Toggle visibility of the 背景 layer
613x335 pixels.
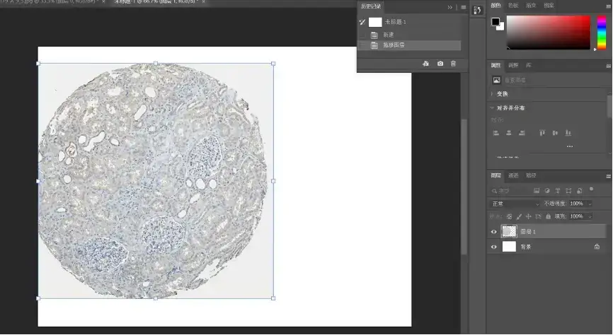[494, 247]
